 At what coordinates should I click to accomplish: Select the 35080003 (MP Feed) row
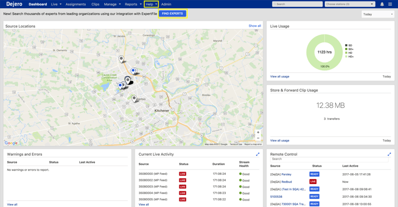(199, 187)
